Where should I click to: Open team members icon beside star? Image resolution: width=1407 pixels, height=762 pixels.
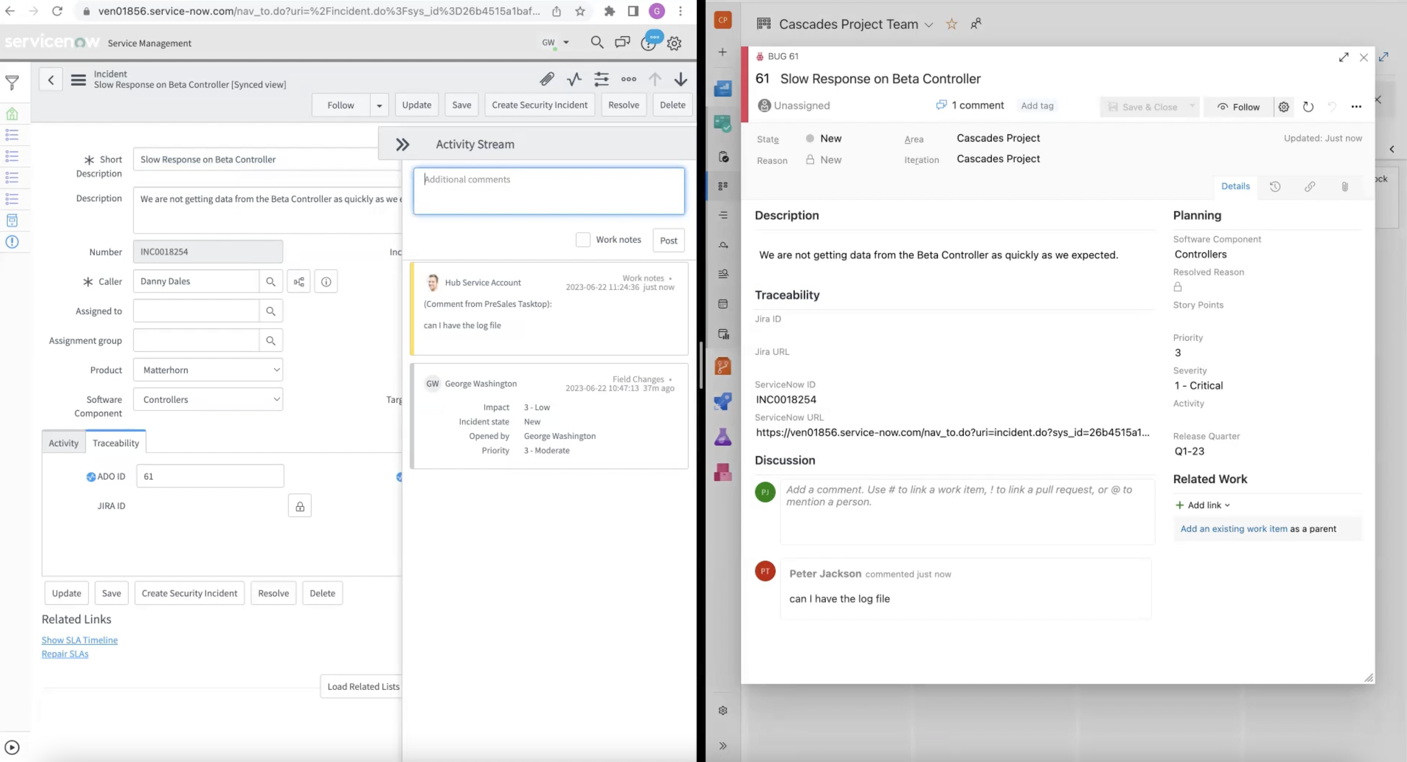click(x=975, y=23)
